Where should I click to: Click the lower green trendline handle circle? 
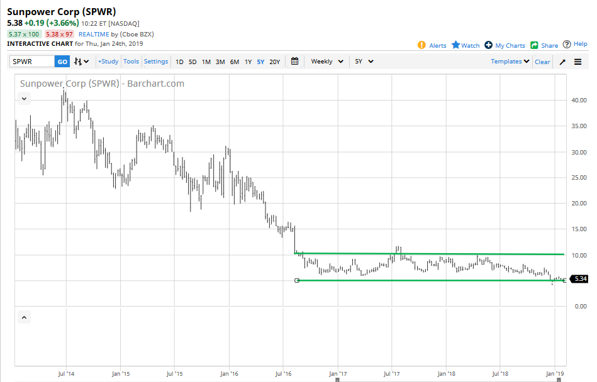pyautogui.click(x=297, y=280)
